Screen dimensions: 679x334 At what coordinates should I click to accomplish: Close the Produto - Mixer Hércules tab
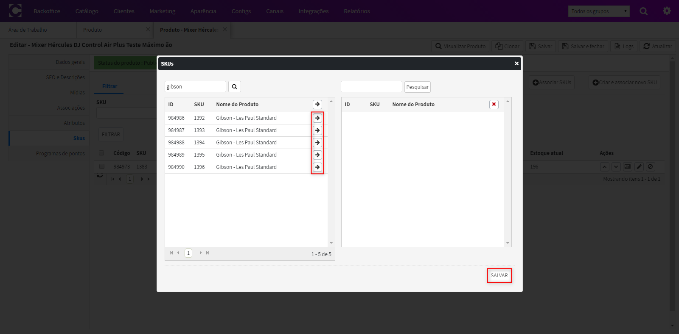click(225, 29)
